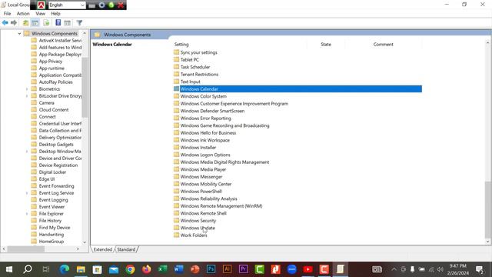Open Firefox from the taskbar

click(146, 269)
